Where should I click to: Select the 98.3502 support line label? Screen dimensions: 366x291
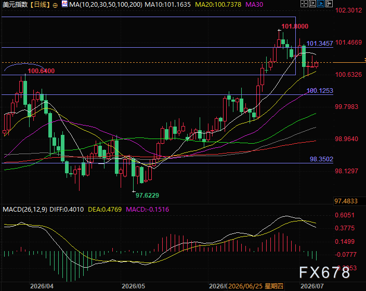321,159
